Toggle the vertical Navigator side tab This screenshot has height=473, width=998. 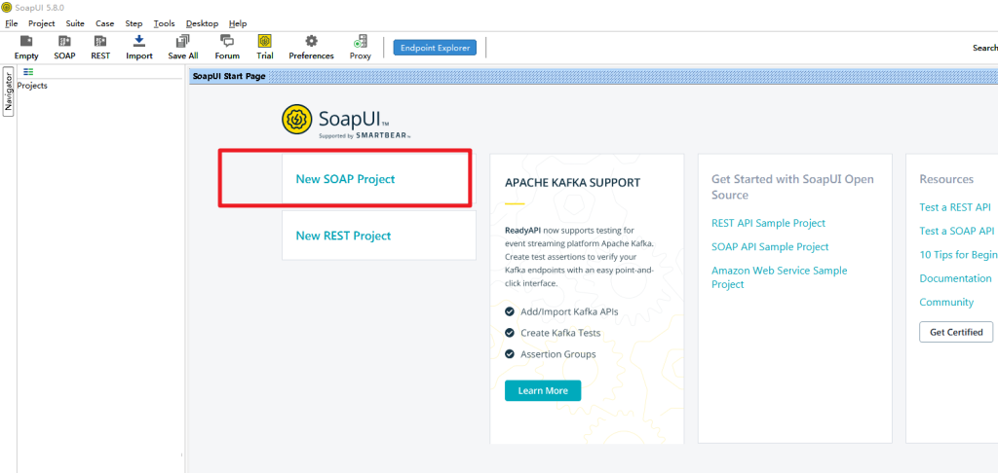tap(9, 91)
